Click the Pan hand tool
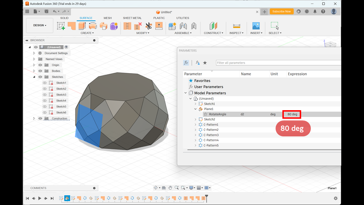The width and height of the screenshot is (364, 205). click(x=170, y=188)
